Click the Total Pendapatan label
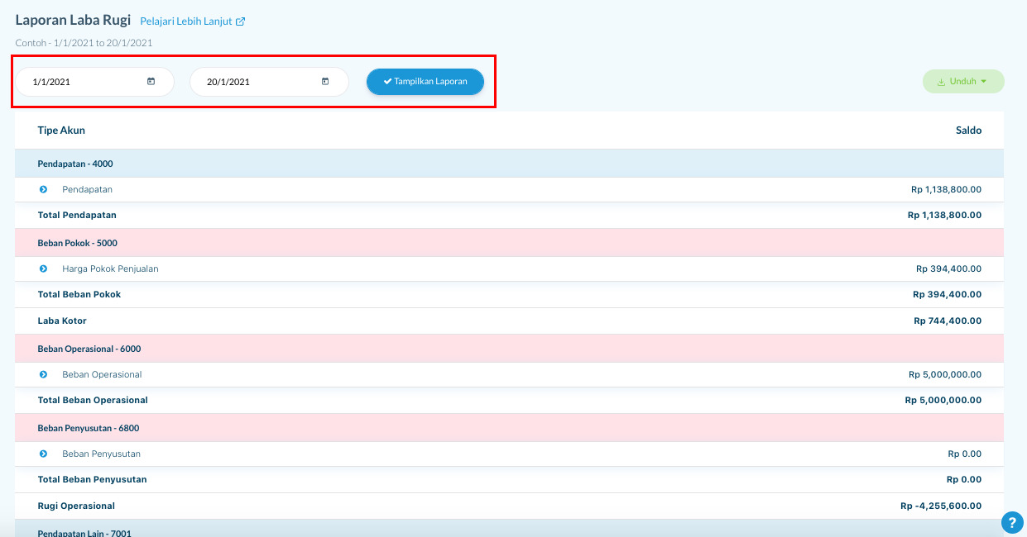 point(77,215)
